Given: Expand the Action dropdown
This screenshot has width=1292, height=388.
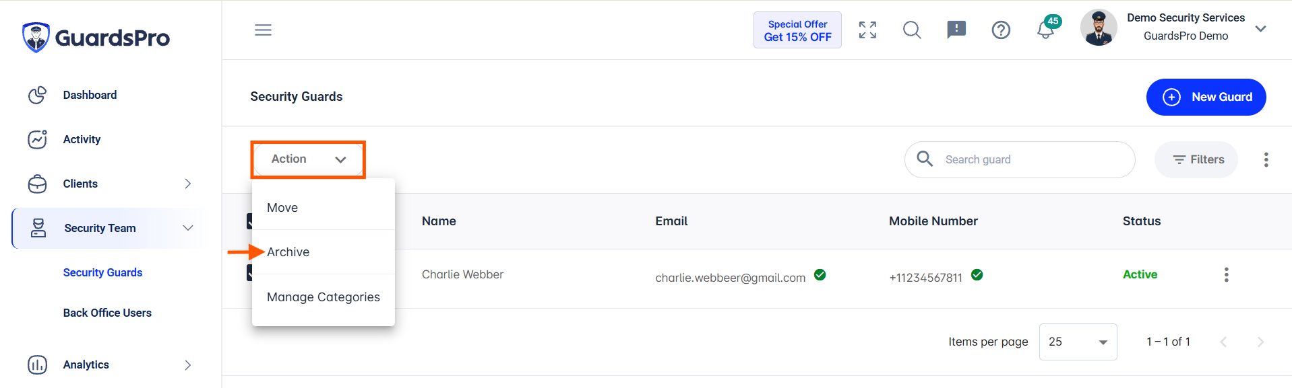Looking at the screenshot, I should point(308,159).
